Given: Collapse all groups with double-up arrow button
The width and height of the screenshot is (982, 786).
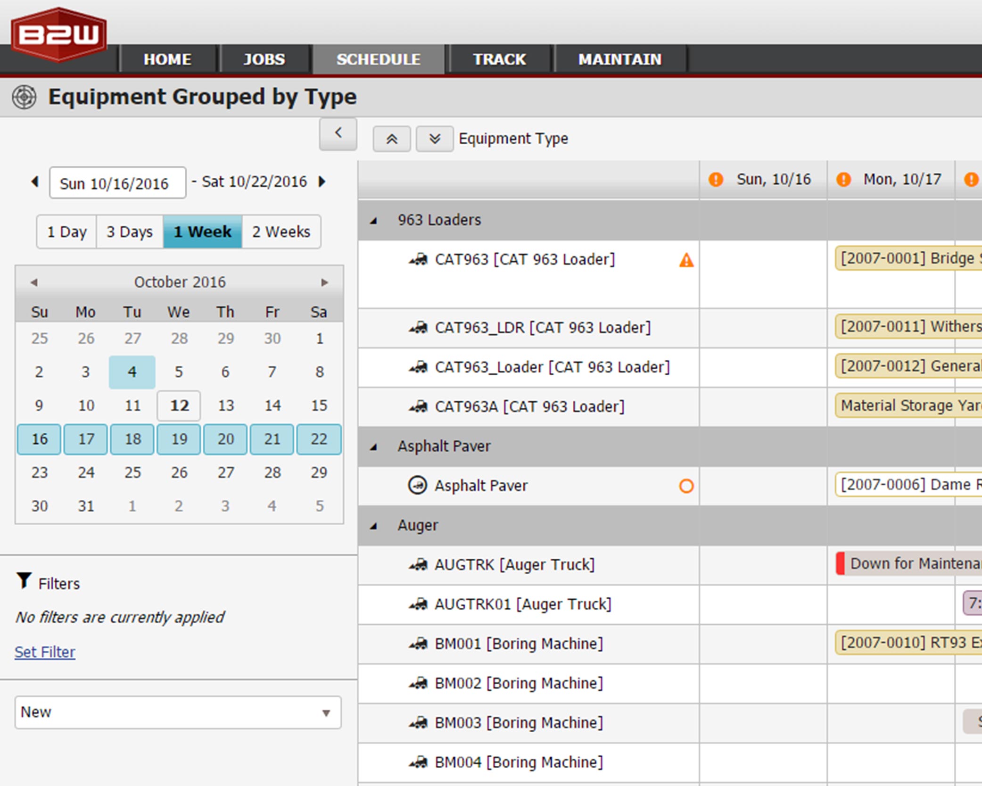Looking at the screenshot, I should (x=391, y=139).
